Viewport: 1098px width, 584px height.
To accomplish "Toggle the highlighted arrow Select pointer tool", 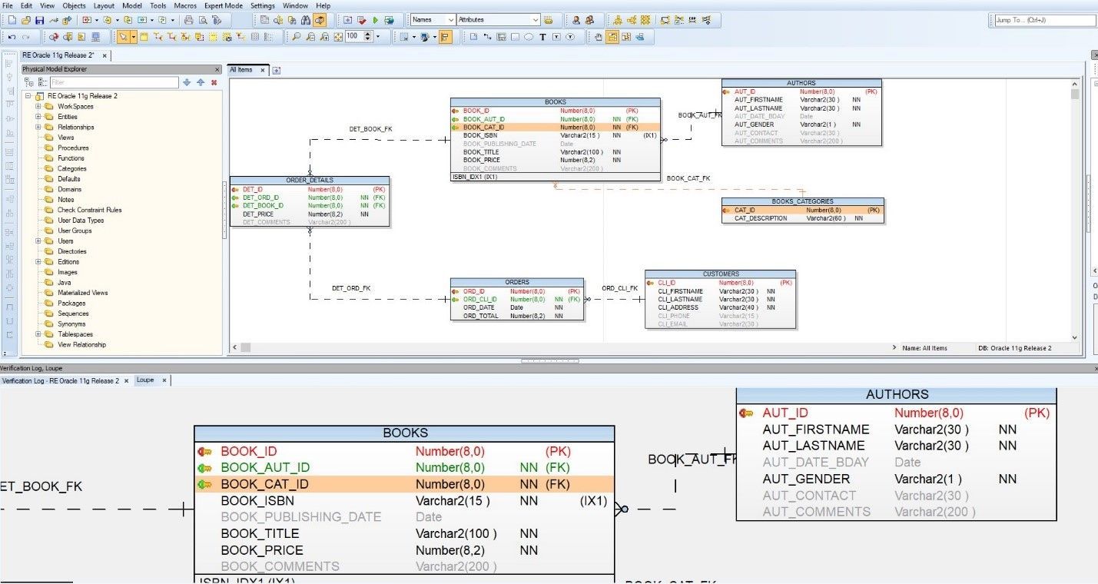I will (124, 37).
